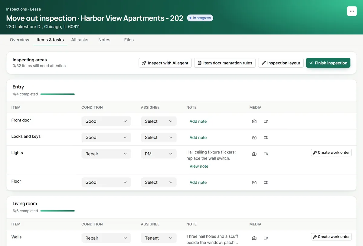Image resolution: width=363 pixels, height=246 pixels.
Task: Add a video for Walls item
Action: [x=266, y=238]
